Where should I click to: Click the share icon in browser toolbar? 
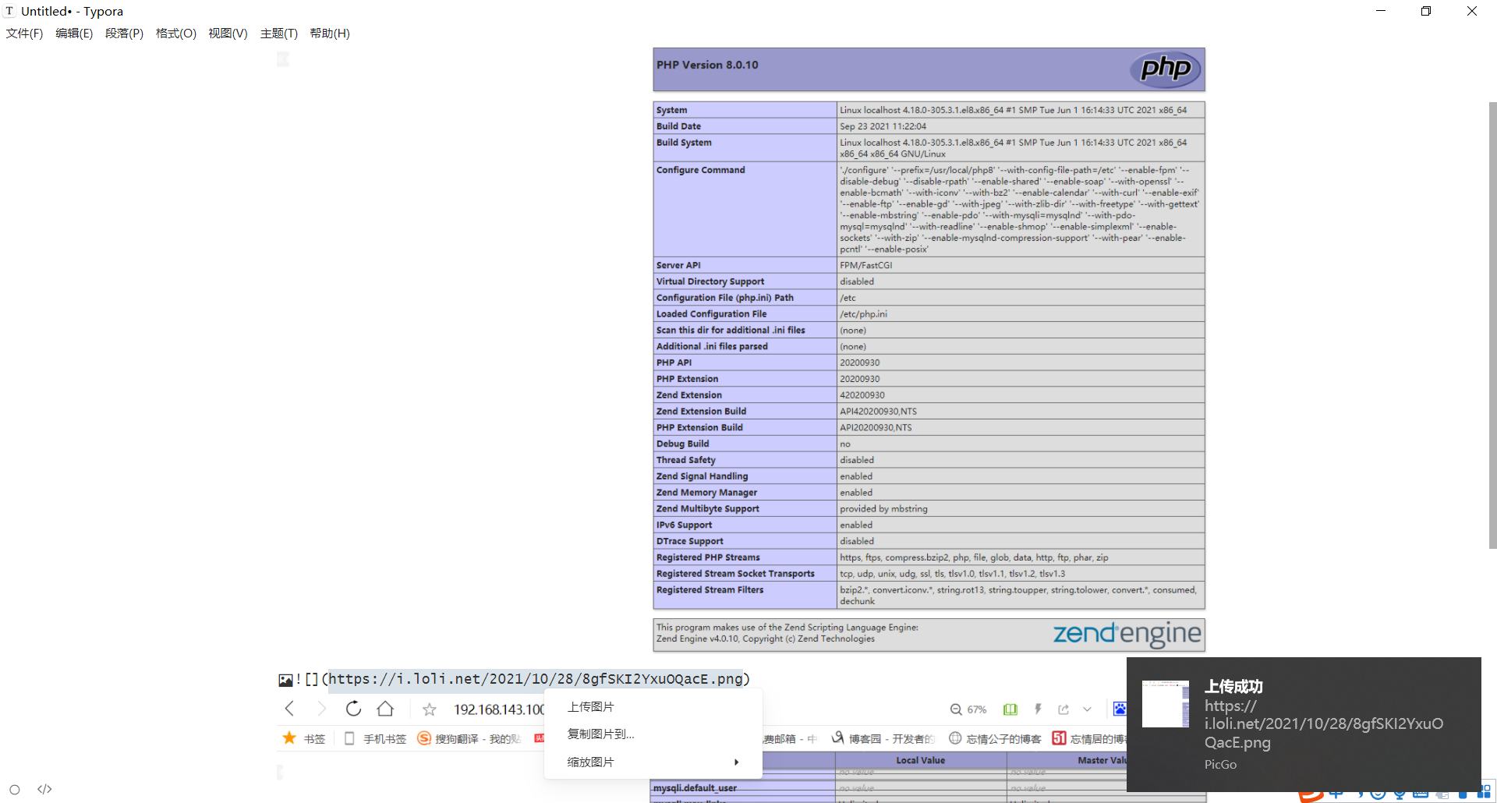tap(1063, 709)
